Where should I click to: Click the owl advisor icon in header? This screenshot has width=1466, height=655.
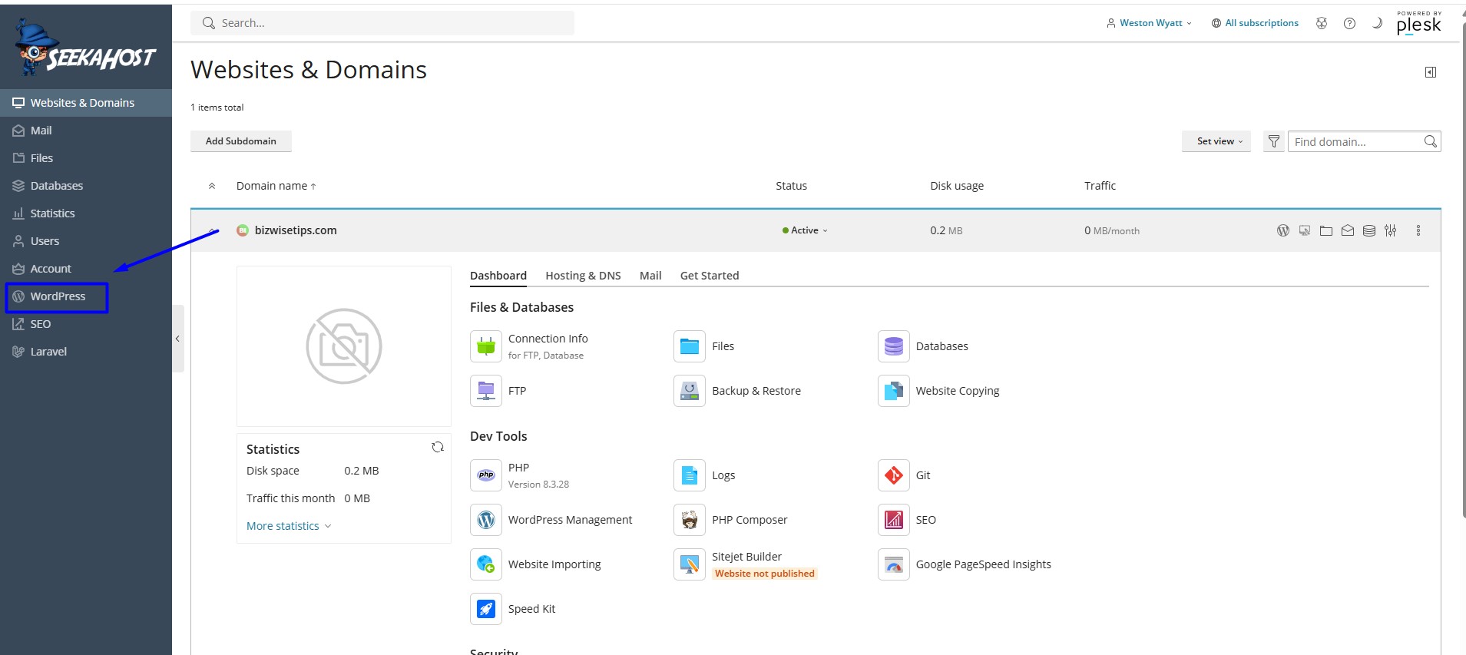[1322, 23]
